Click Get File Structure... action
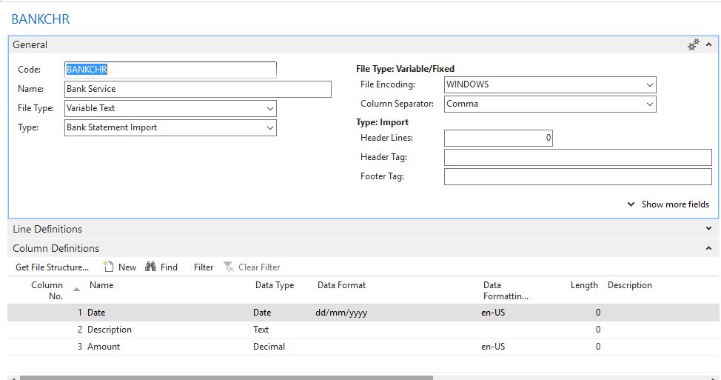Viewport: 721px width, 380px height. point(53,267)
